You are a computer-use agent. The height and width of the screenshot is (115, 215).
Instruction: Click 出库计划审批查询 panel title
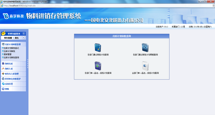(122, 36)
